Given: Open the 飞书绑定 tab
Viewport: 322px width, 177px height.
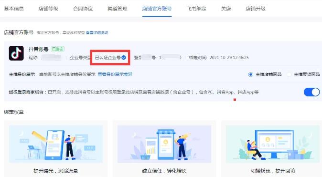Looking at the screenshot, I should (x=196, y=9).
